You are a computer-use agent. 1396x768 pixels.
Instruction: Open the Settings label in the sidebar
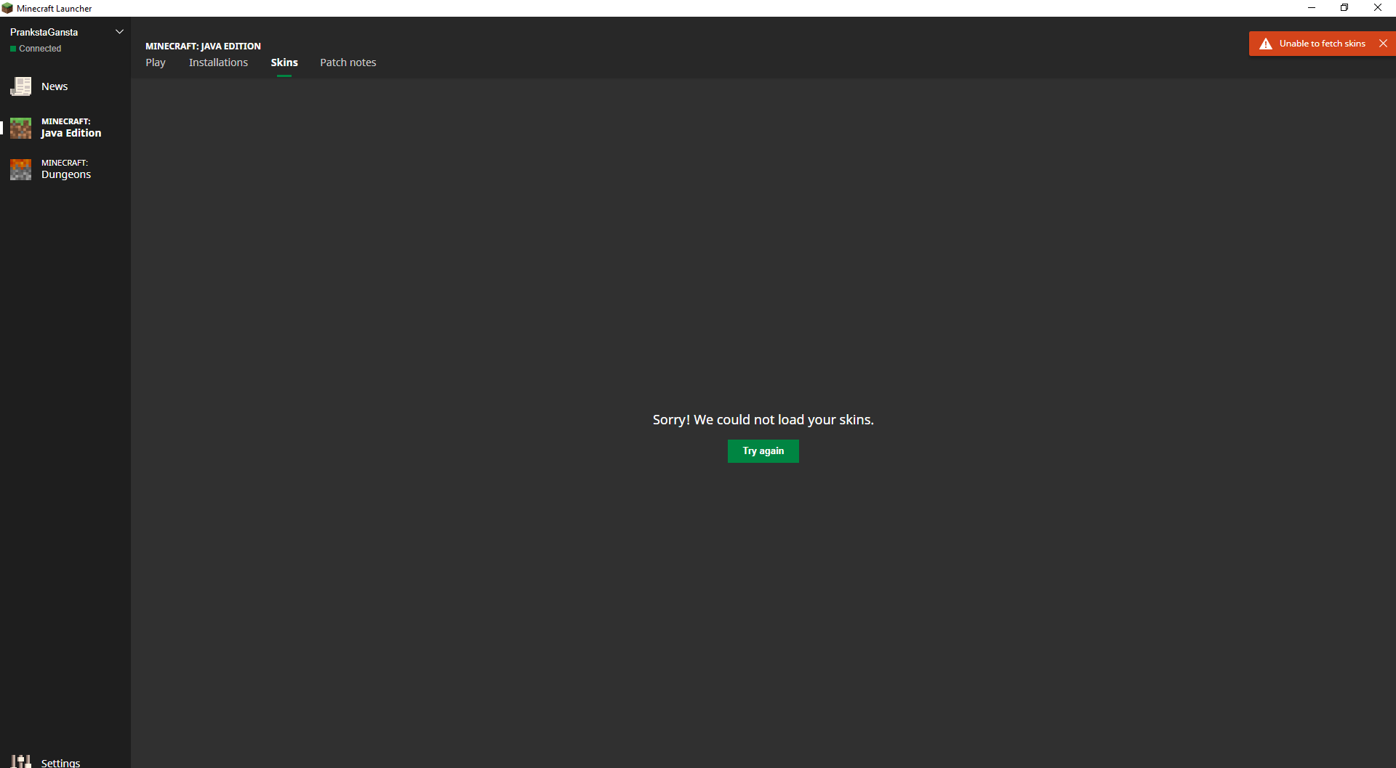coord(61,763)
